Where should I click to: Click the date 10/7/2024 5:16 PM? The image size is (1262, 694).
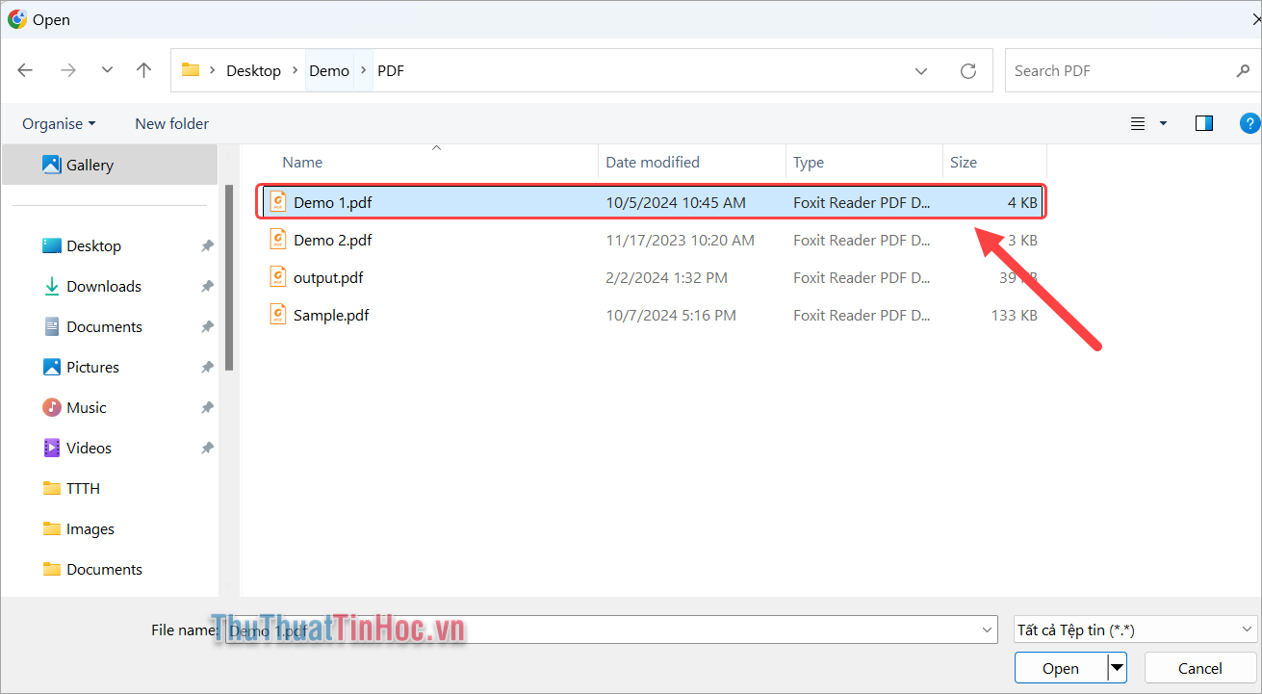point(671,316)
